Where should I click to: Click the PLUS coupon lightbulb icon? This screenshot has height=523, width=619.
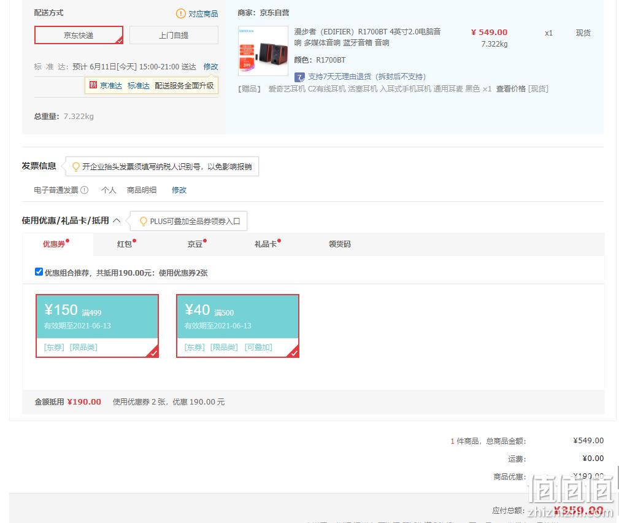click(144, 221)
